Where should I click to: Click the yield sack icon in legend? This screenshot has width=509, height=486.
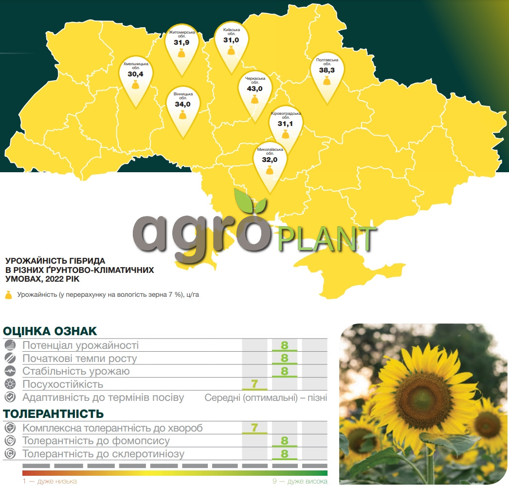click(x=8, y=295)
